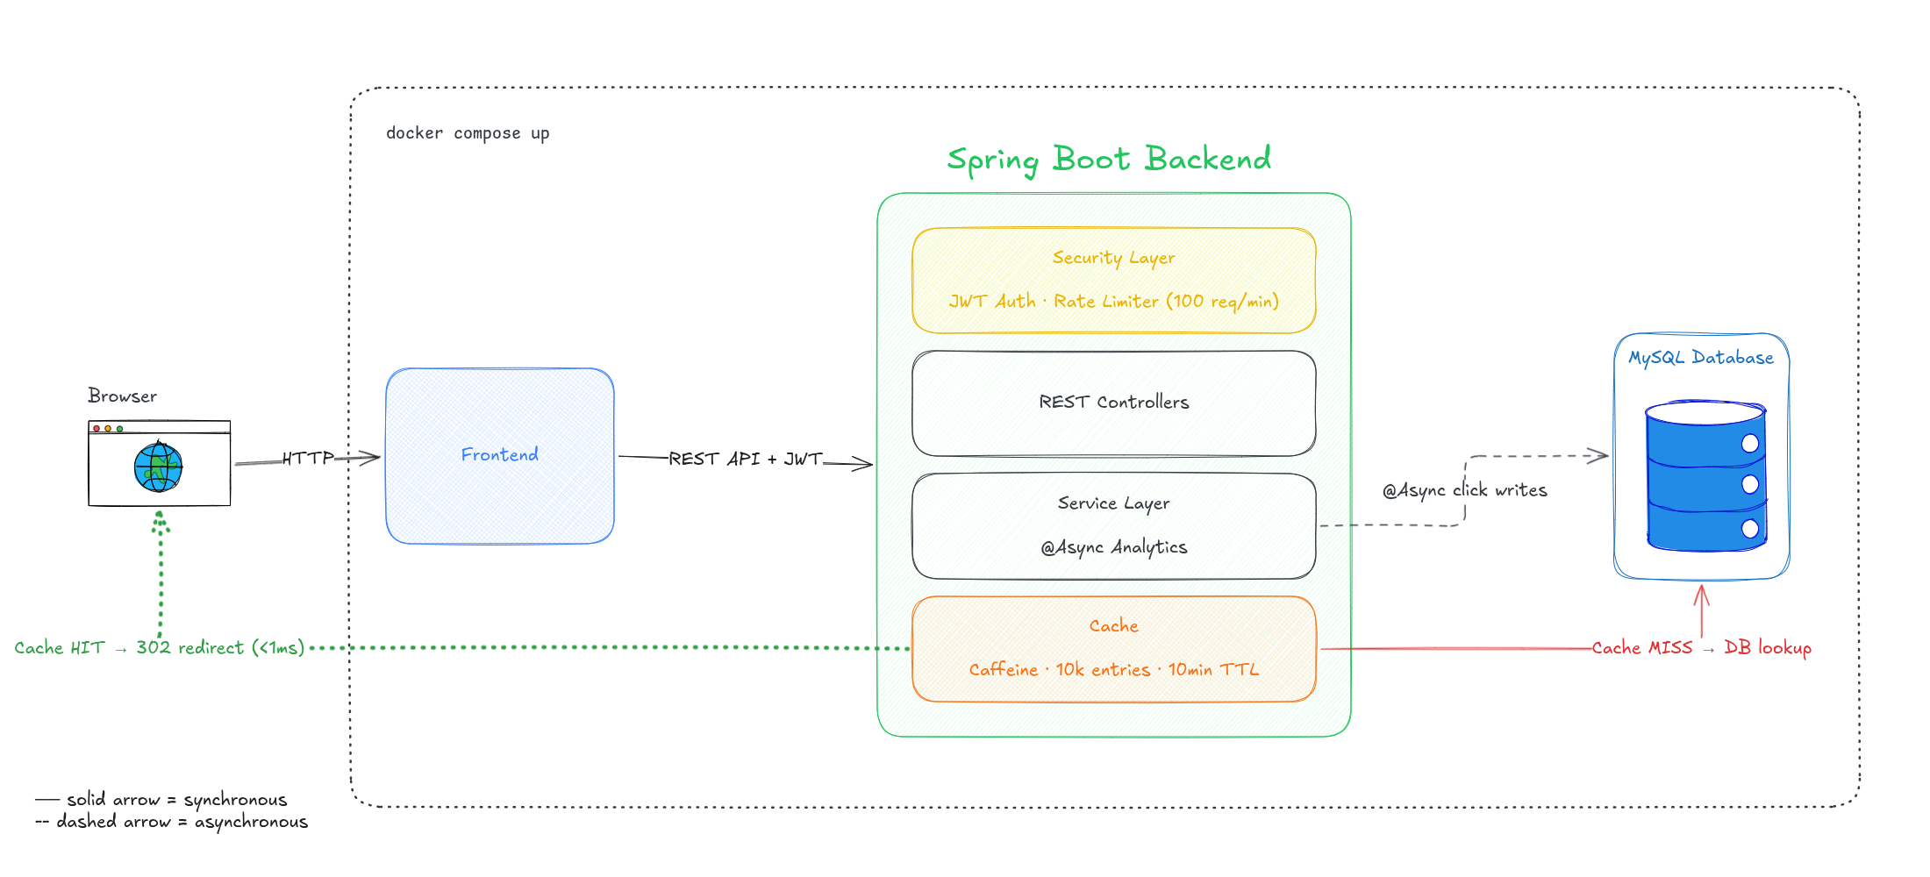This screenshot has width=1930, height=877.
Task: Click the HTTP arrow label
Action: [x=308, y=458]
